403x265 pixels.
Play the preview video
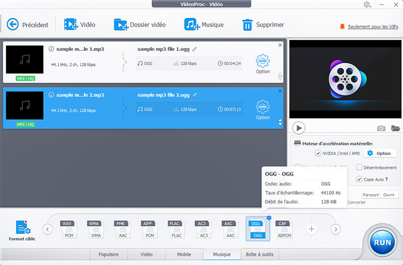(299, 128)
